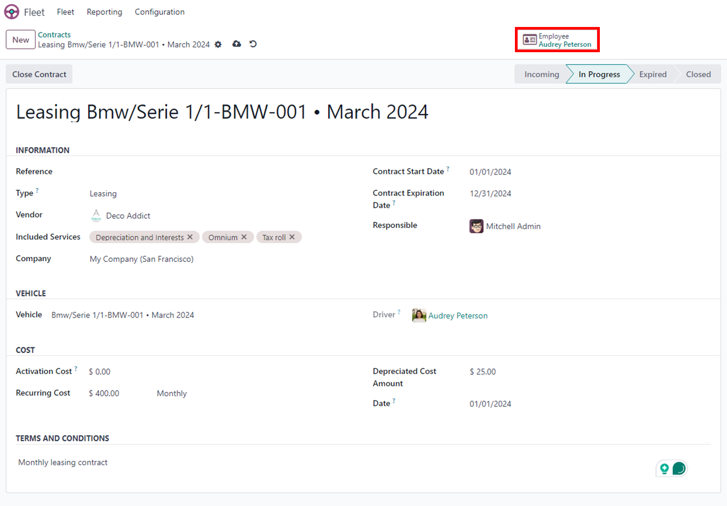Set status to Expired
The width and height of the screenshot is (727, 506).
coord(653,74)
